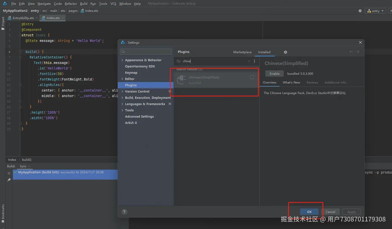Click the settings sidebar search icon
Viewport: 392px width, 229px height.
[123, 52]
